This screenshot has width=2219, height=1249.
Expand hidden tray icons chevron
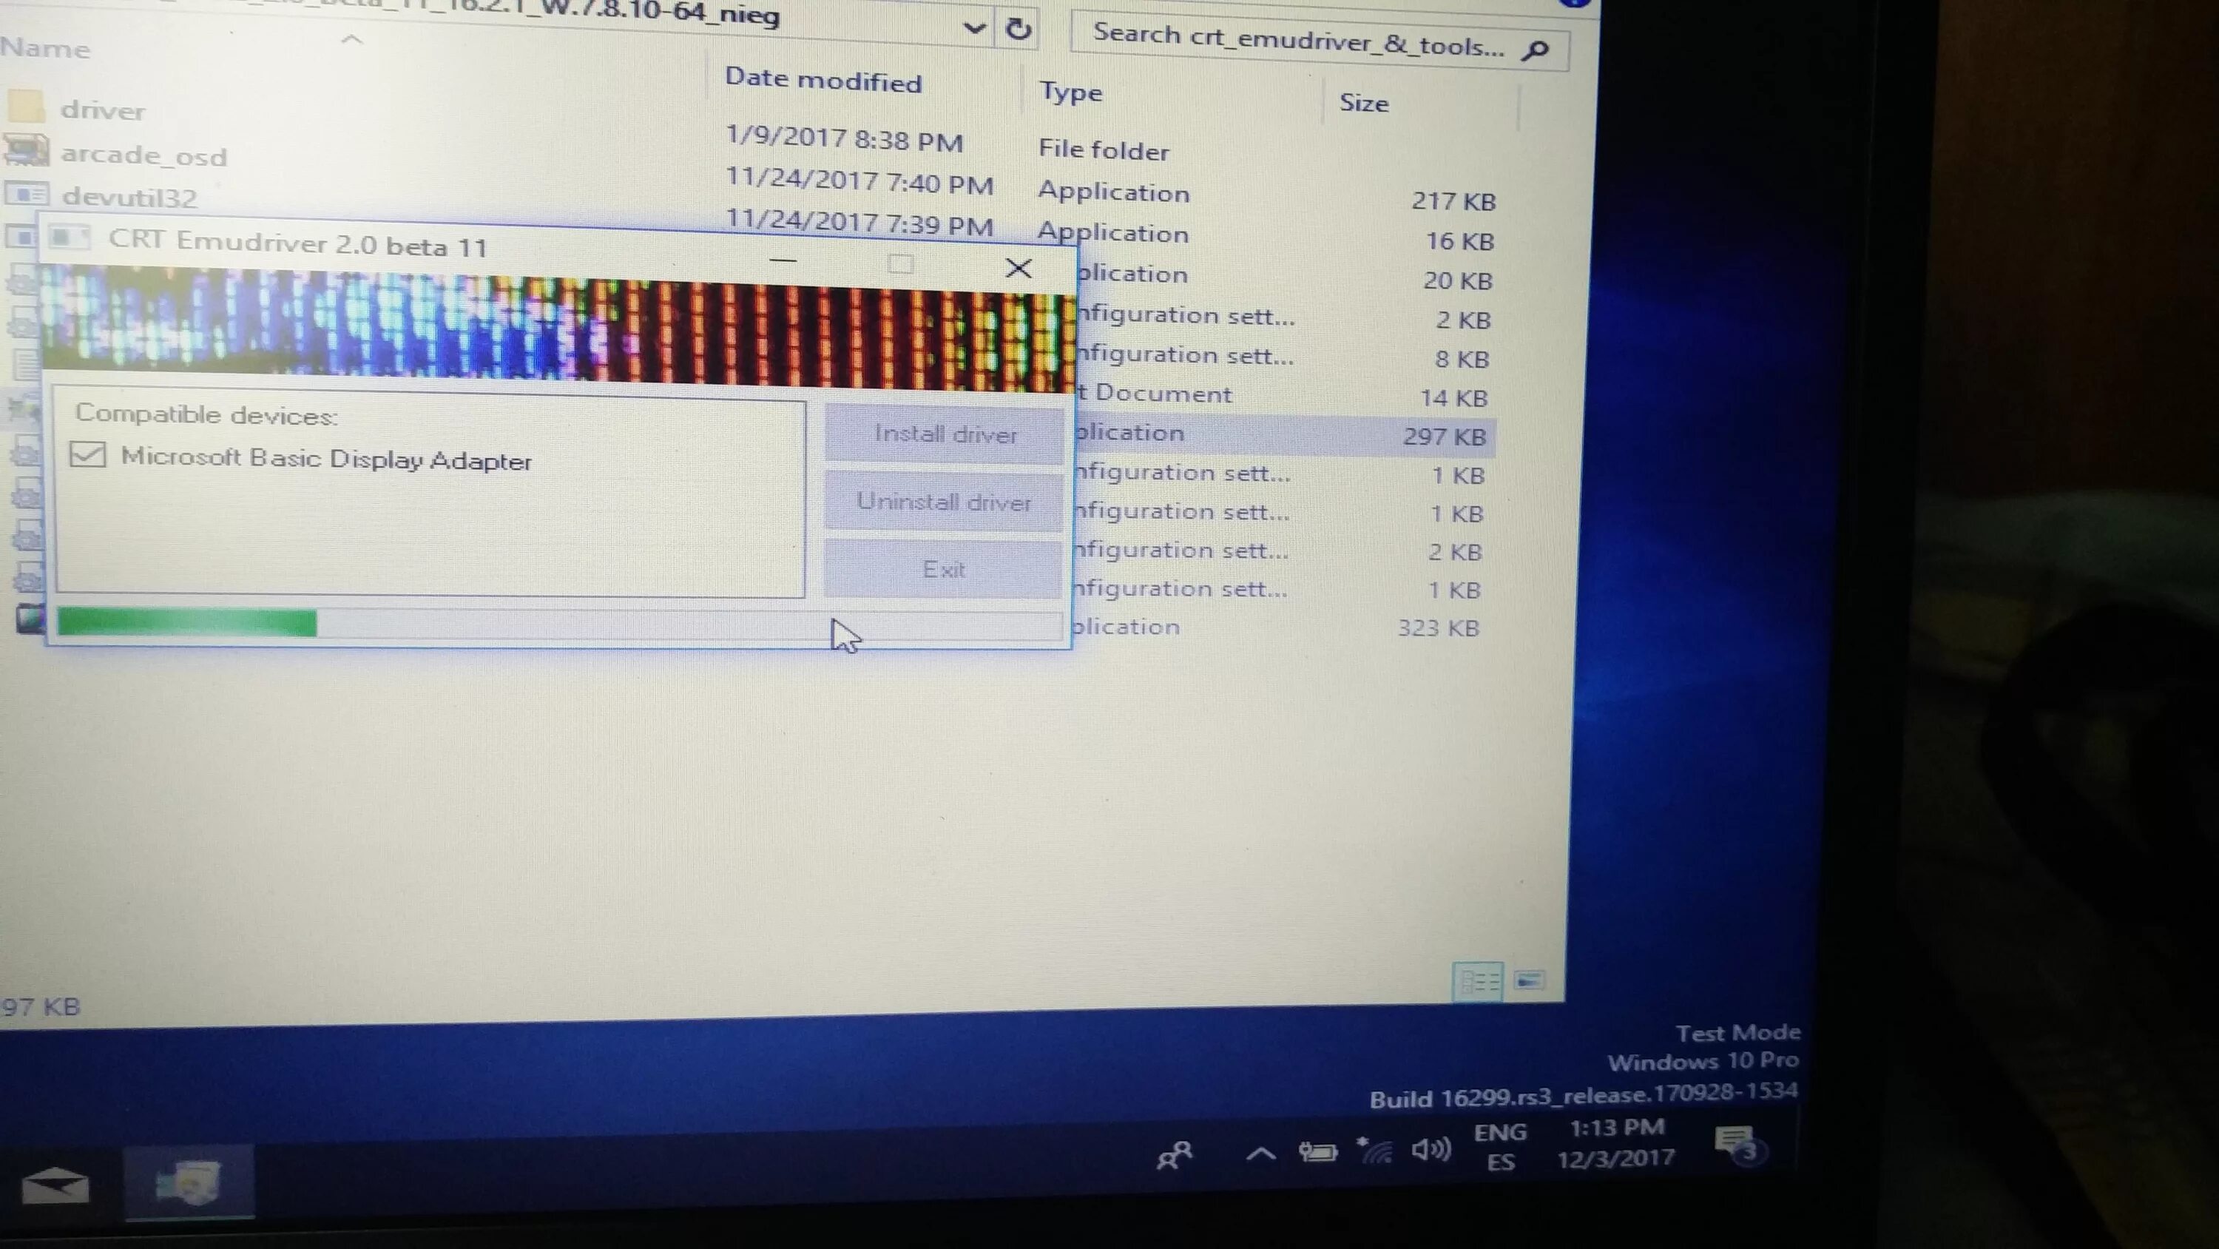point(1260,1154)
